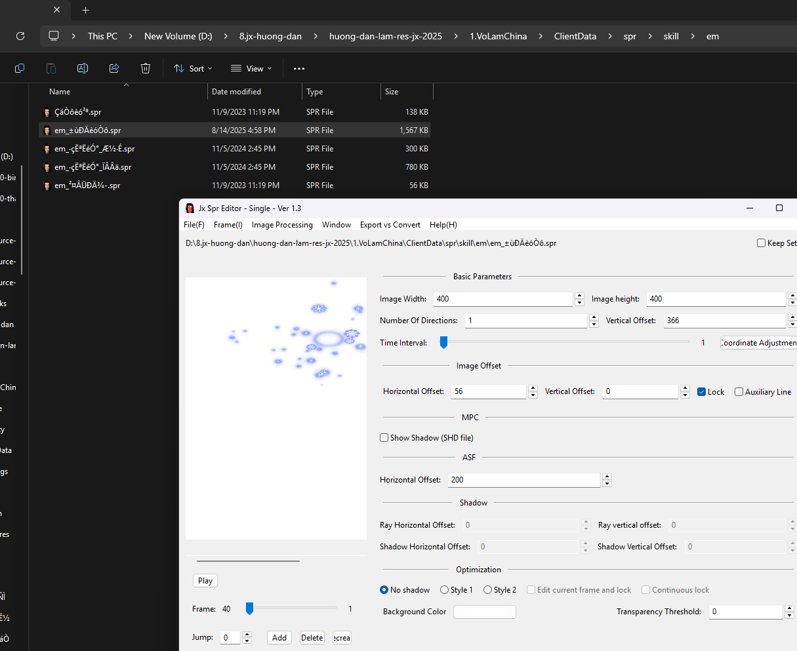This screenshot has height=651, width=797.
Task: Expand breadcrumb chevron after ClientData
Action: tap(610, 36)
